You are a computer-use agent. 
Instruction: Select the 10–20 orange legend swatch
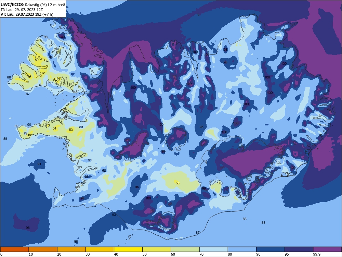(43, 249)
